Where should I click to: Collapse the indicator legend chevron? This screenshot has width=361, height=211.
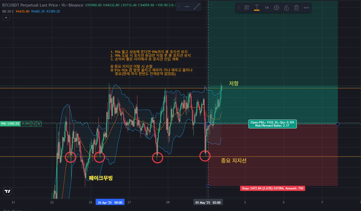6,17
